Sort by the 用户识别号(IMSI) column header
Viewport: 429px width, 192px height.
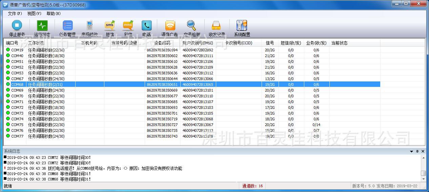(198, 43)
